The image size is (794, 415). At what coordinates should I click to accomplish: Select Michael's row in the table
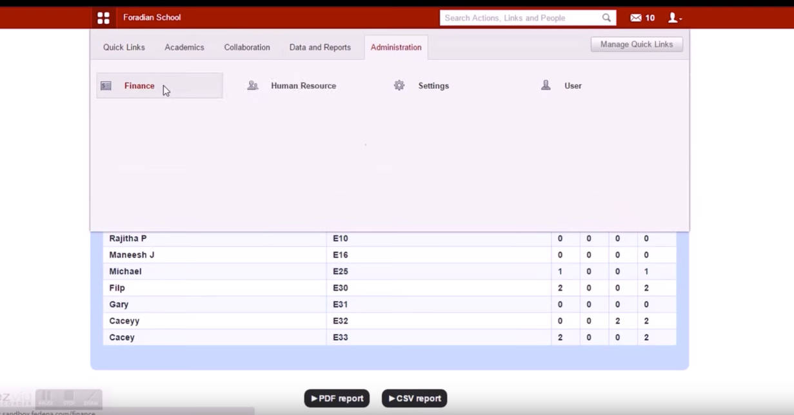258,271
